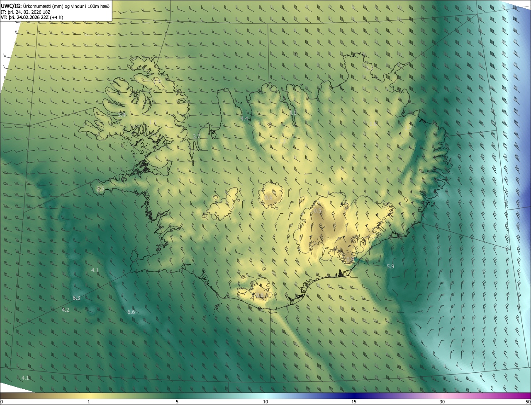Click the '15' tick label on color scale
This screenshot has width=531, height=405.
pos(354,402)
